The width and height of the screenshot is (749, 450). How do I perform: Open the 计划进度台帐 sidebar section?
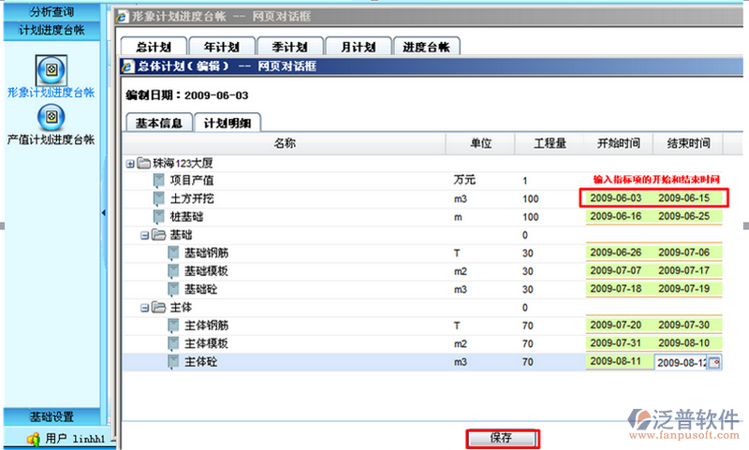point(51,31)
